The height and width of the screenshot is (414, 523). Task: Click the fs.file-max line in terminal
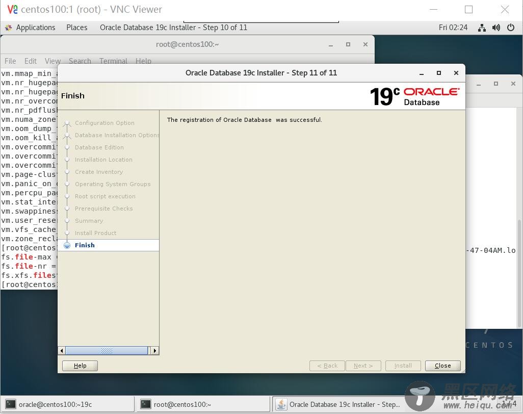click(30, 257)
